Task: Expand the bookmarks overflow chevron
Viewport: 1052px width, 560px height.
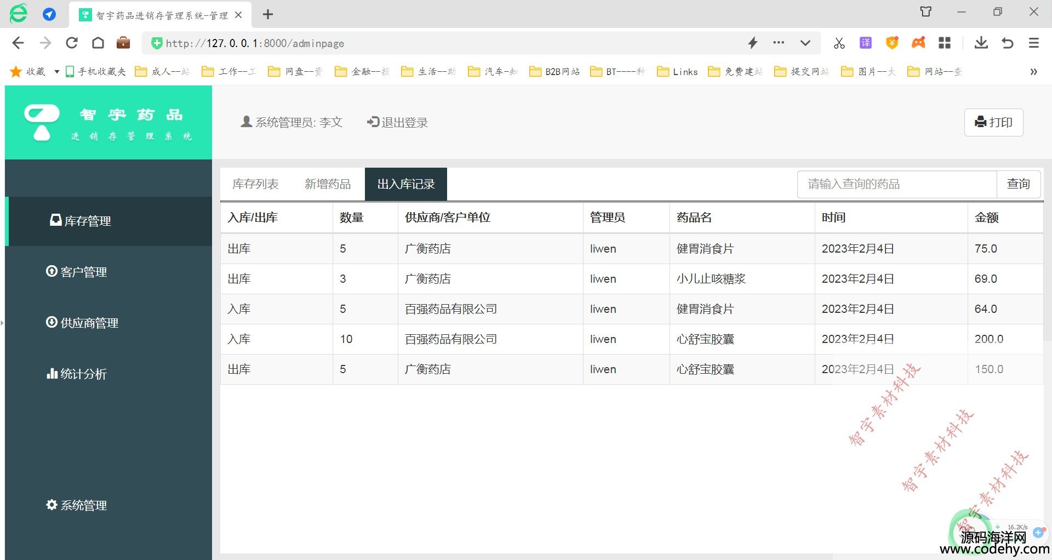Action: 1033,72
